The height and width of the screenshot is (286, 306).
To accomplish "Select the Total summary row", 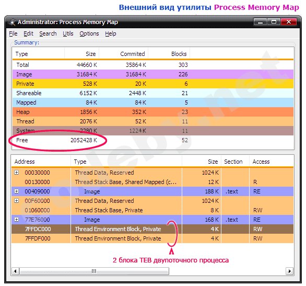I will [x=153, y=65].
